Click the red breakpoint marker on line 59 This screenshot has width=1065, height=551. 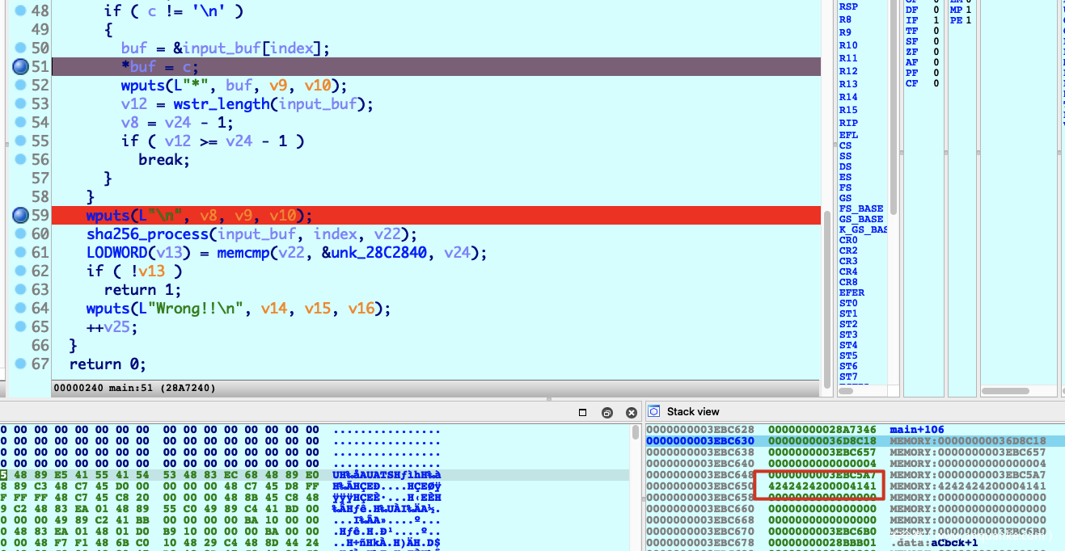tap(20, 216)
